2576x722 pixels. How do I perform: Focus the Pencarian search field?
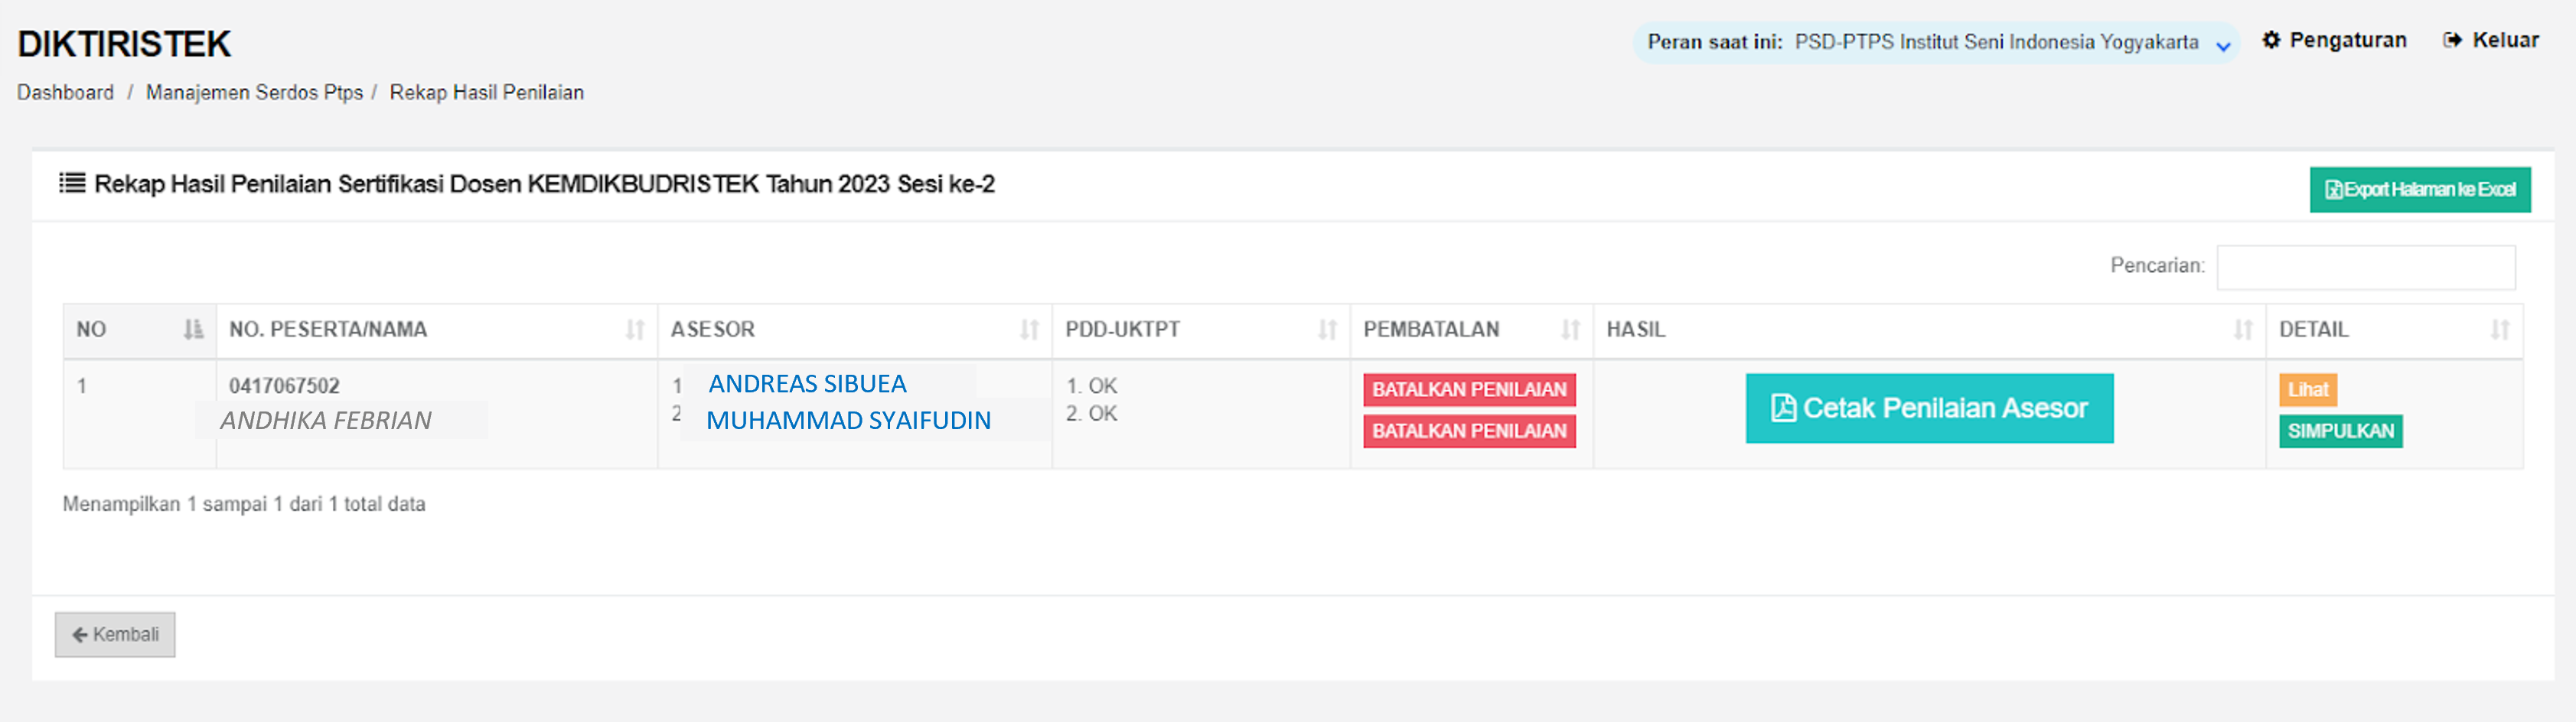pos(2366,267)
